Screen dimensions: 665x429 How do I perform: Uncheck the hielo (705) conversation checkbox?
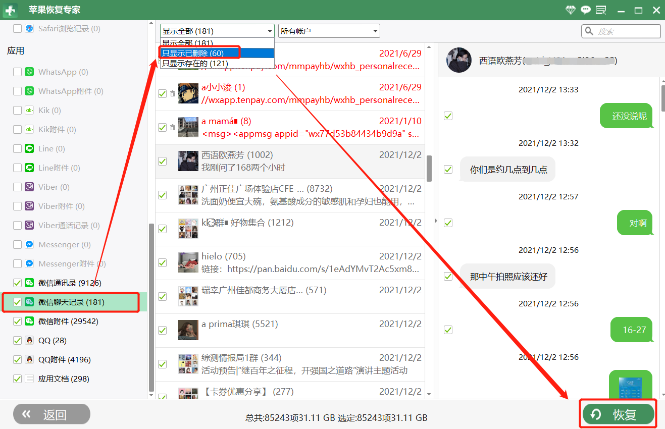coord(163,263)
